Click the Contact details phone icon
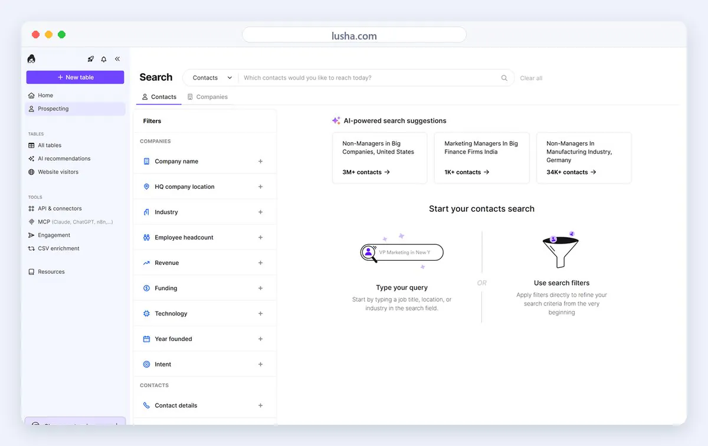708x446 pixels. pyautogui.click(x=146, y=405)
